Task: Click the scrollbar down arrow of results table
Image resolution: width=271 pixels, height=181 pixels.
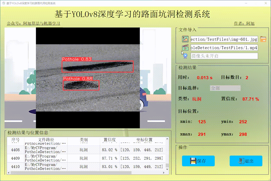Action: (167, 170)
